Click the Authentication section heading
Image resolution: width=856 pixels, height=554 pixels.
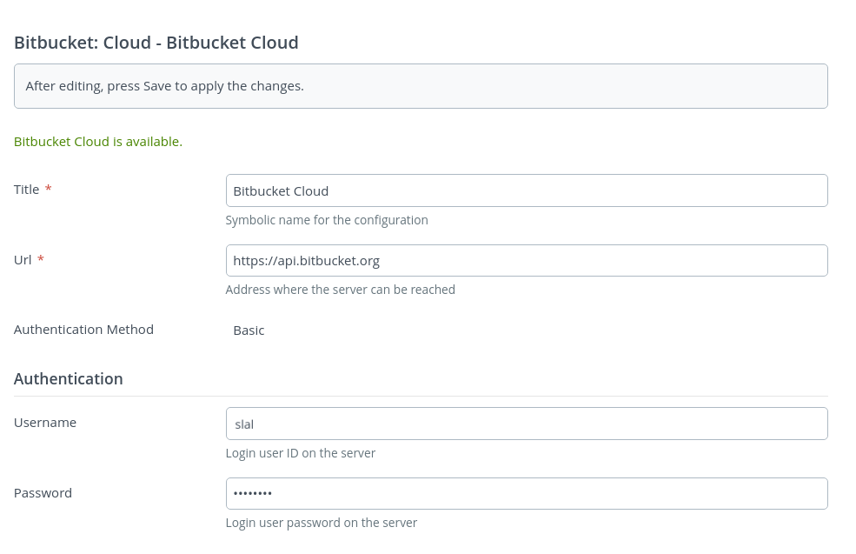69,379
